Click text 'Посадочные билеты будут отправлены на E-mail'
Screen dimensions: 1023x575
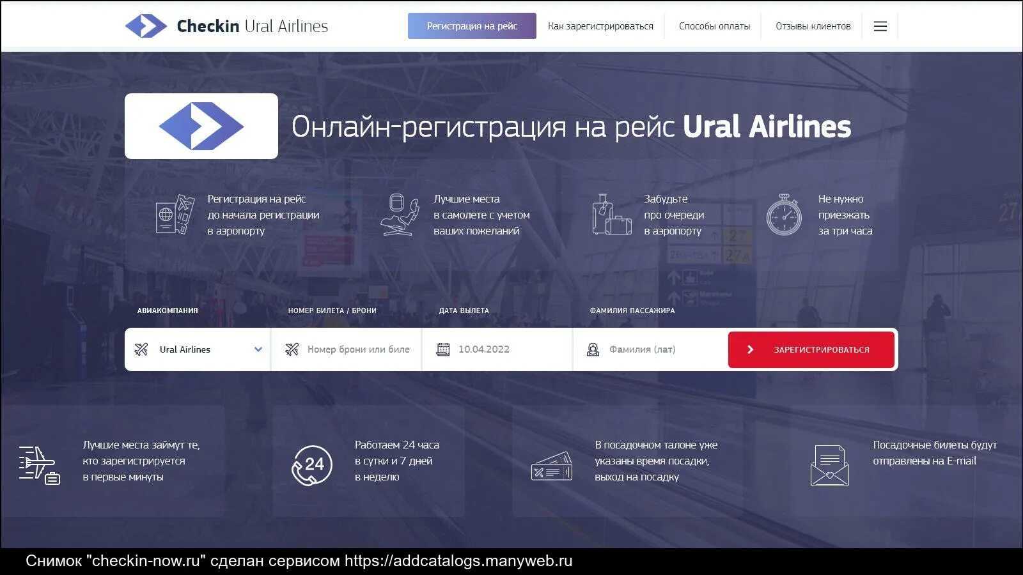pyautogui.click(x=935, y=453)
